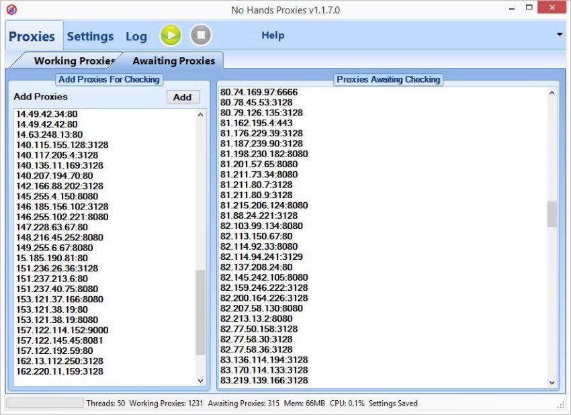571x415 pixels.
Task: Select awaiting proxy 82.145.242.105:8080
Action: 264,277
